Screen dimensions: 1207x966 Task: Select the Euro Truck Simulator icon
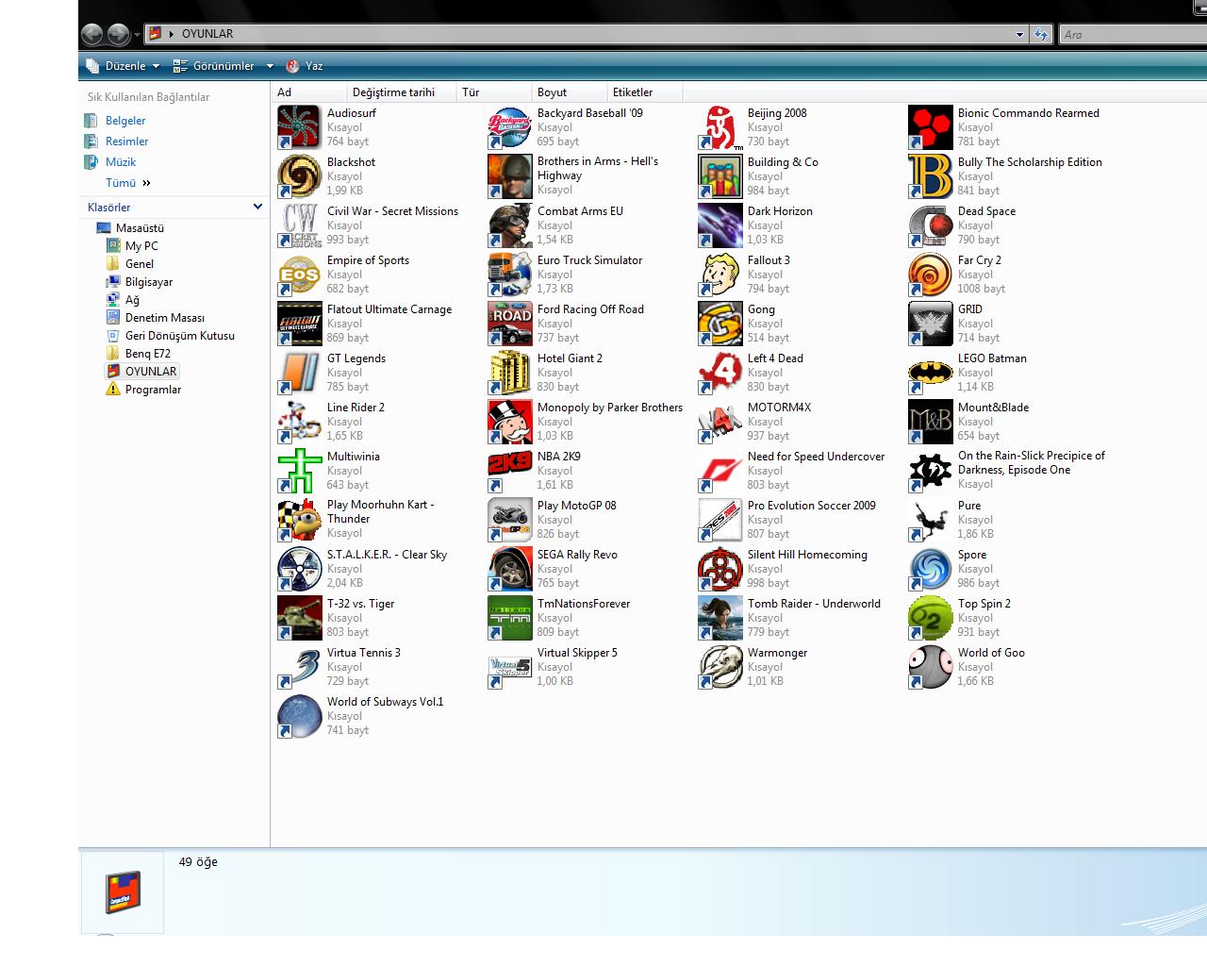point(510,275)
